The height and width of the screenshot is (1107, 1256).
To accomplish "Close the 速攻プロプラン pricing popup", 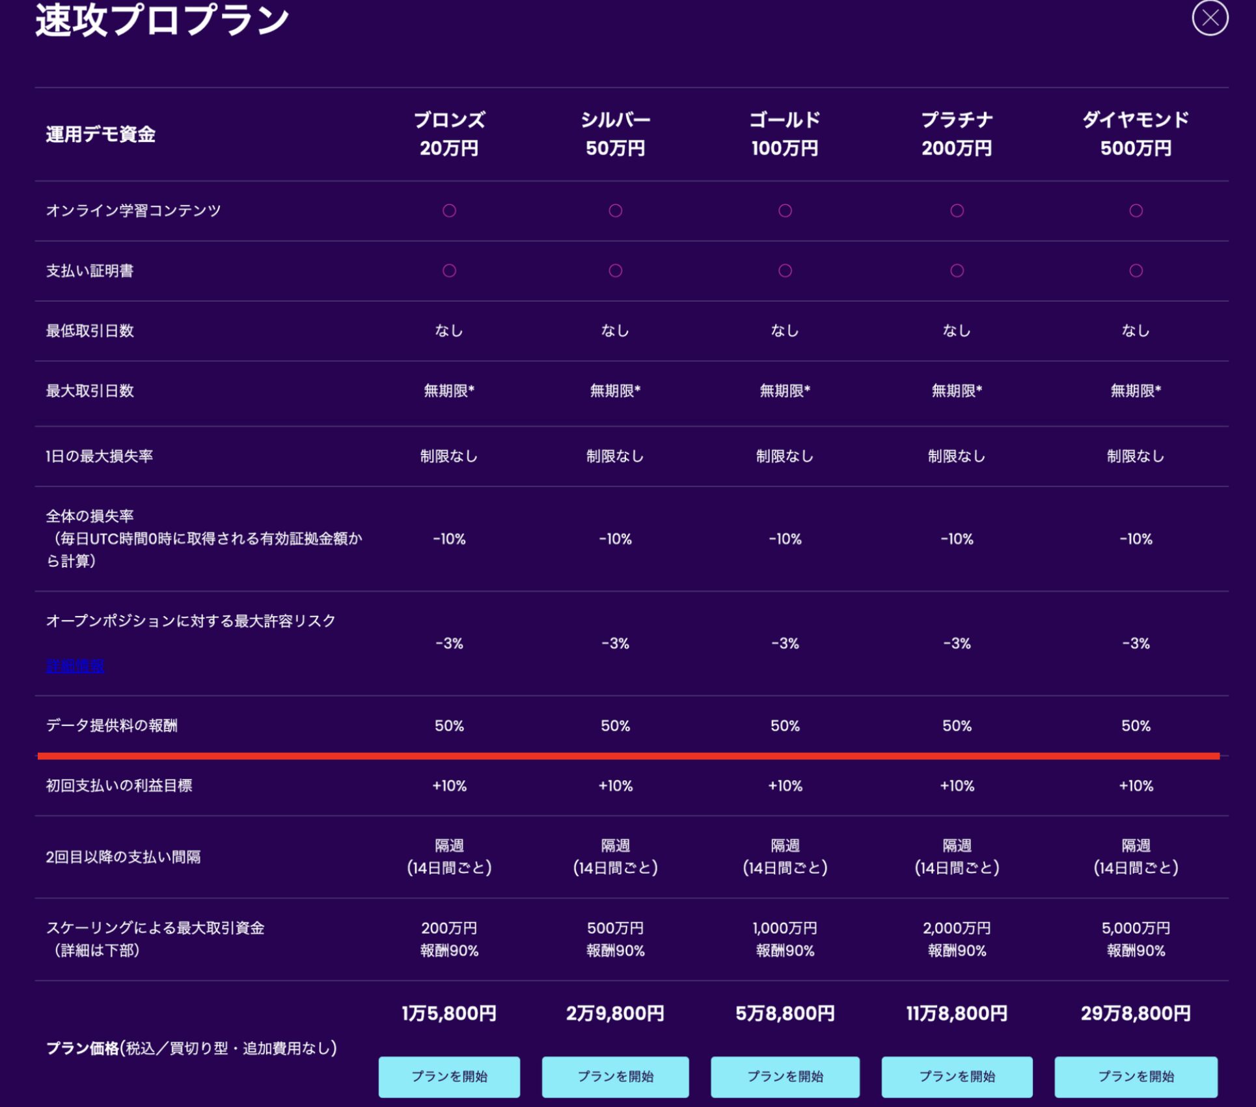I will [x=1209, y=18].
